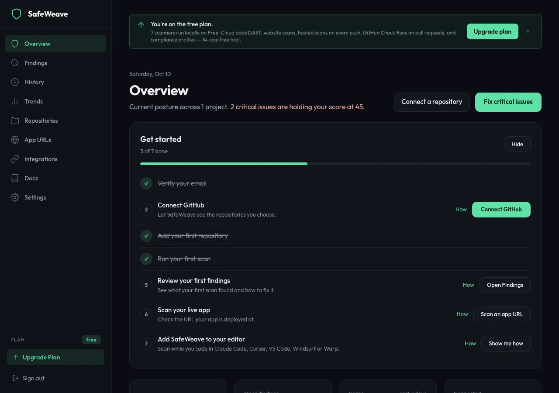559x393 pixels.
Task: Click the Findings magnifier icon
Action: click(x=15, y=63)
